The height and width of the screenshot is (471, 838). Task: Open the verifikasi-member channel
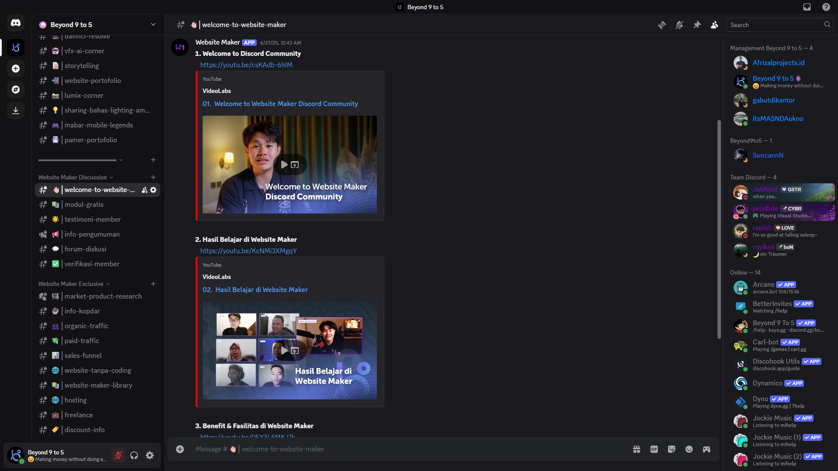click(x=97, y=264)
